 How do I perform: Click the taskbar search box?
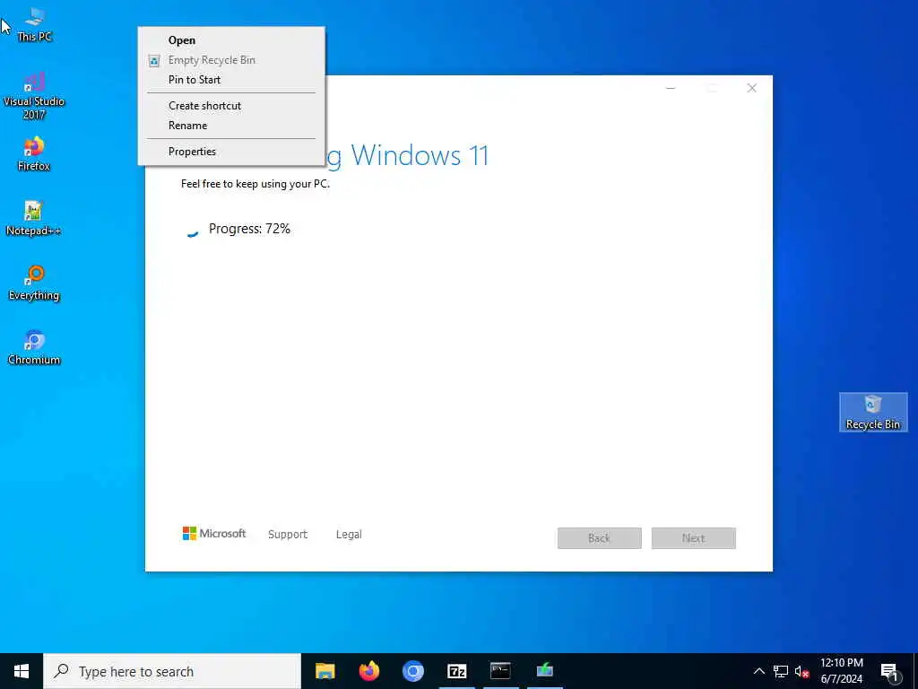click(172, 671)
